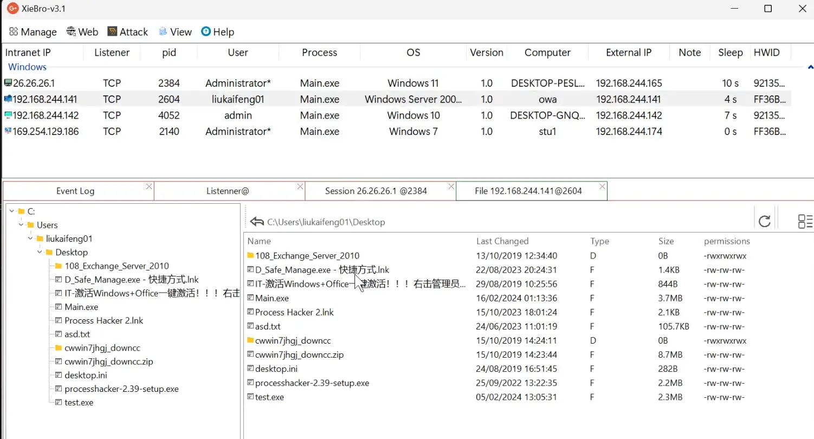Close the File 192.168.244.141 tab
This screenshot has width=814, height=439.
[x=602, y=186]
